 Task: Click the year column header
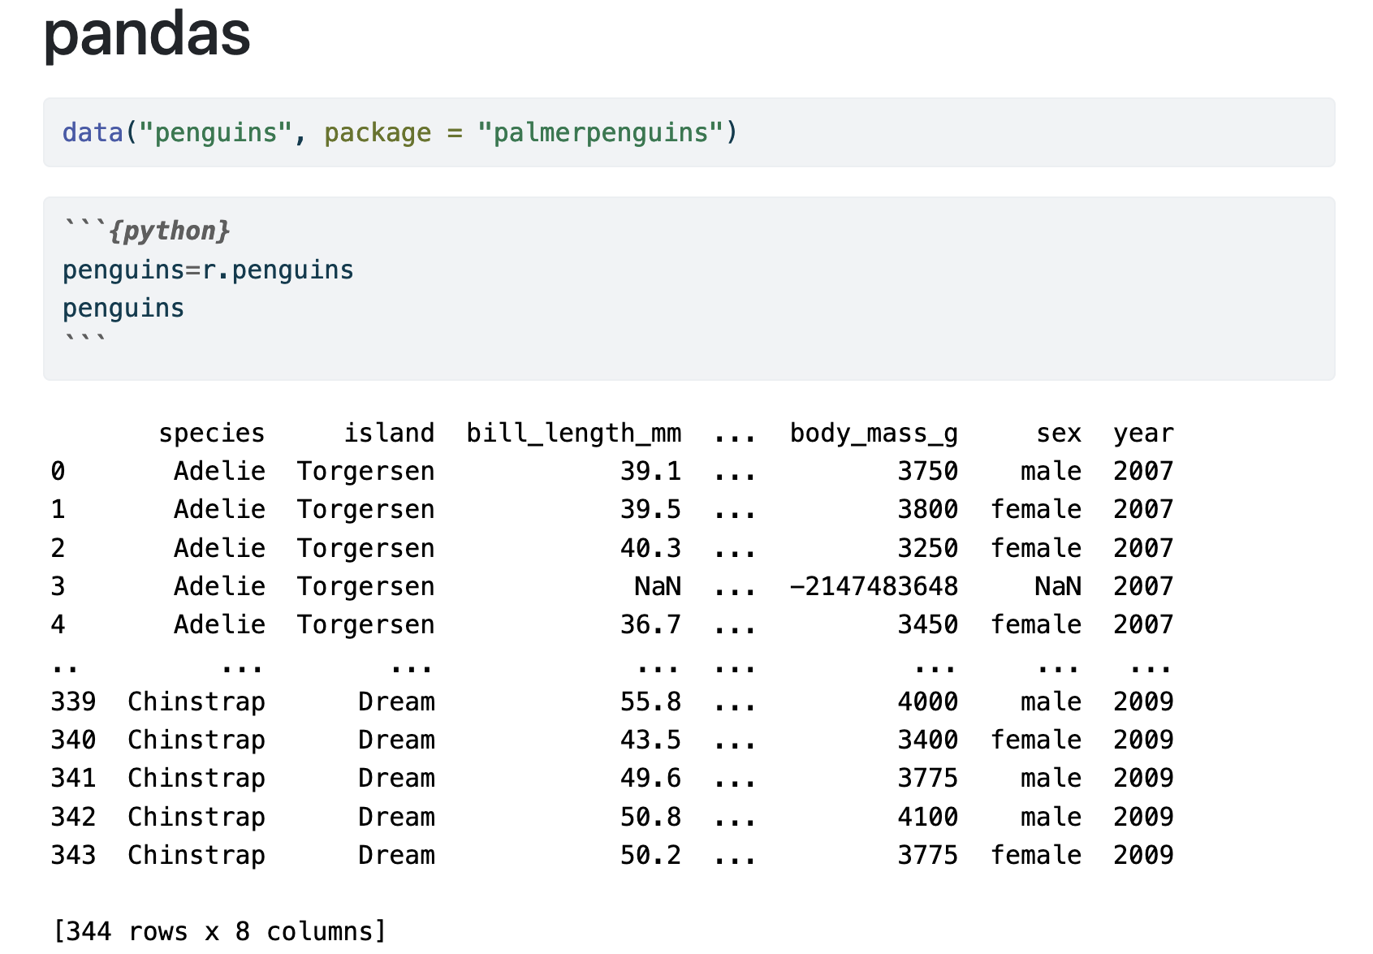coord(1143,433)
